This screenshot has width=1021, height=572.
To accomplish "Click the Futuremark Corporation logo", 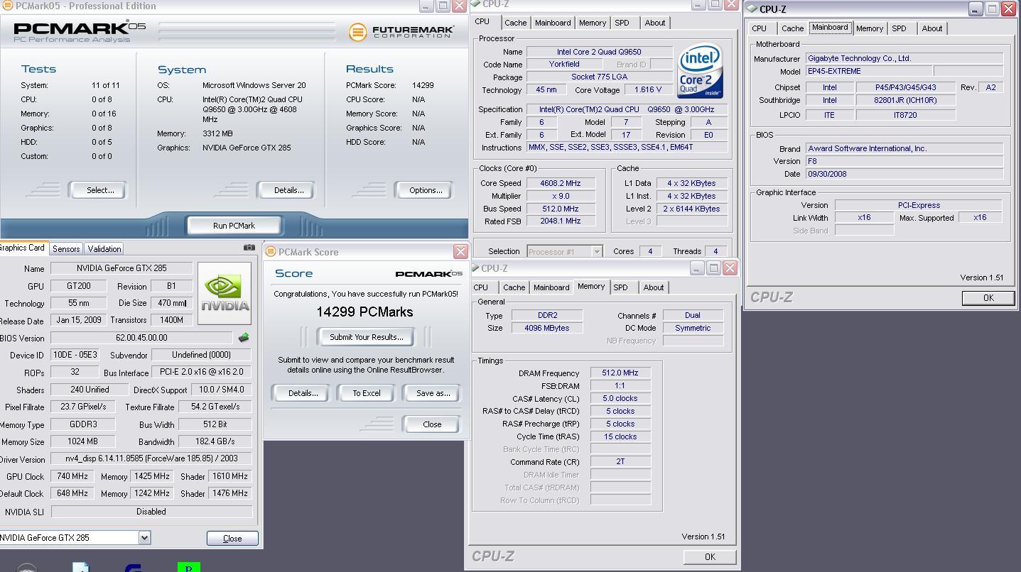I will coord(401,32).
